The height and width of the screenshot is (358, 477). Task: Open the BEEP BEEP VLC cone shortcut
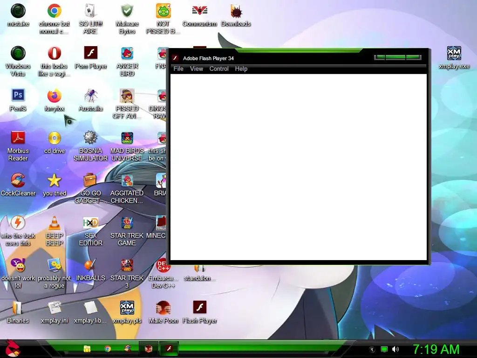pos(55,230)
